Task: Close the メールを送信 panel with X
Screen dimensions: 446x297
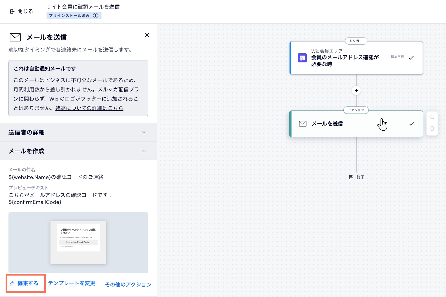Action: coord(147,35)
